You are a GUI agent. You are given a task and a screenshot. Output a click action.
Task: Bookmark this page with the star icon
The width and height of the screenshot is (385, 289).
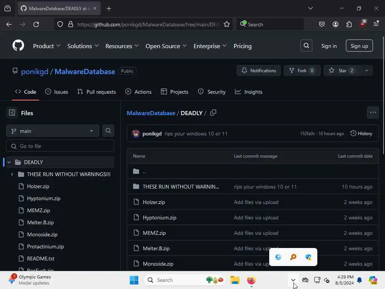click(226, 24)
